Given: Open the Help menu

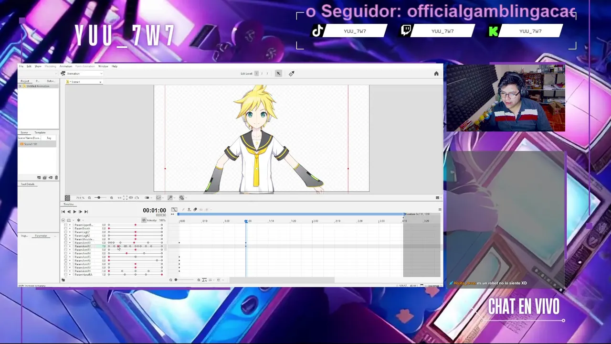Looking at the screenshot, I should (x=114, y=66).
